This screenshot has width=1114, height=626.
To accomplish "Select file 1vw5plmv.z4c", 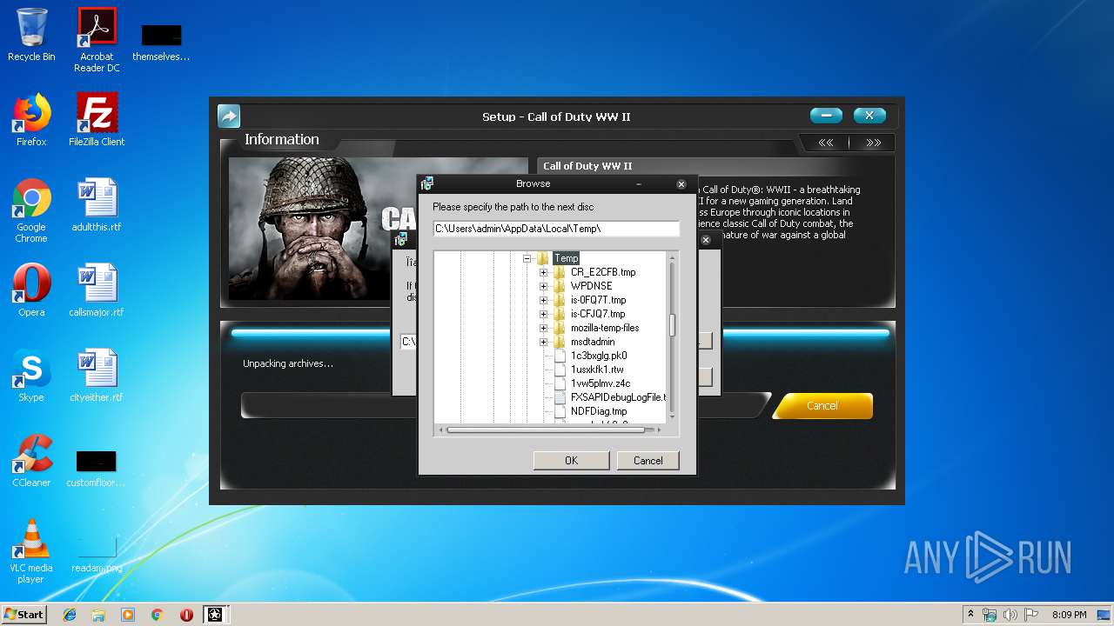I will [x=601, y=383].
